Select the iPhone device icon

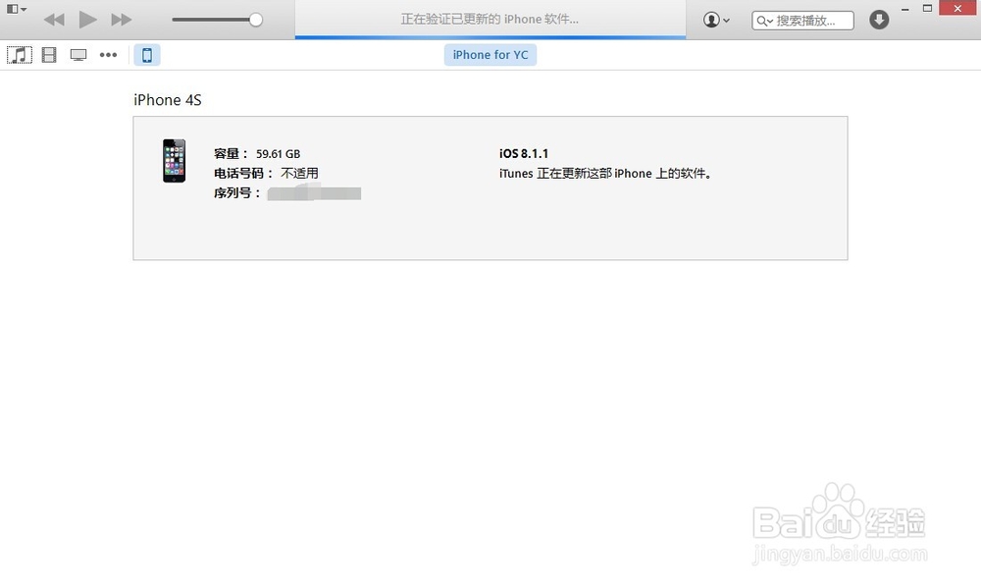[x=147, y=55]
